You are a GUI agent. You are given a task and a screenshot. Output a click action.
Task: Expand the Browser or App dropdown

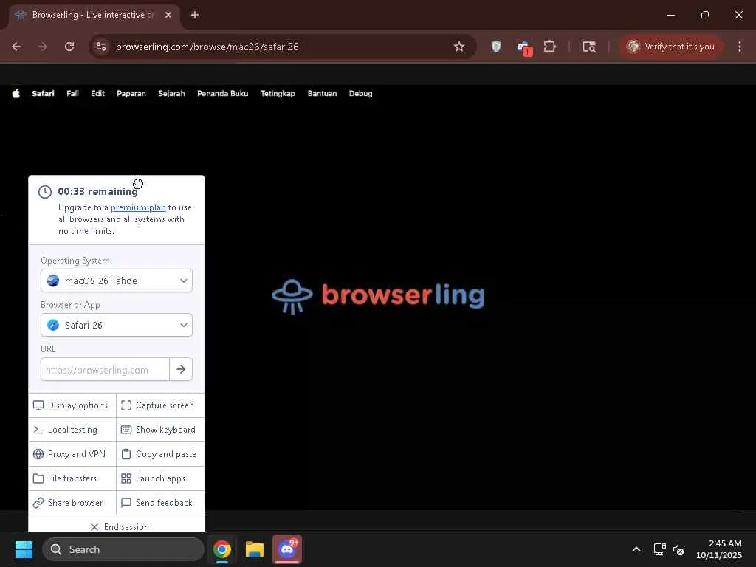117,325
